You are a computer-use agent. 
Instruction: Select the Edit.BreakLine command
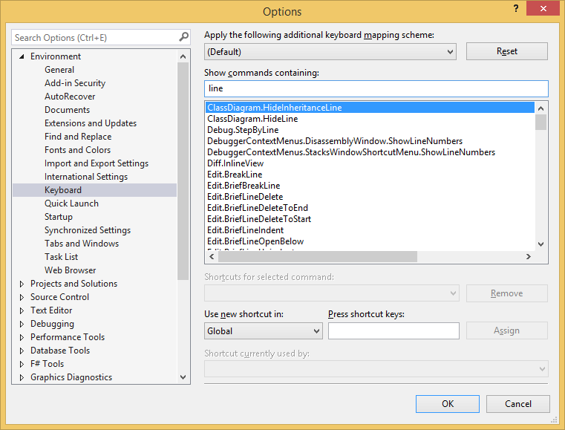click(x=370, y=175)
